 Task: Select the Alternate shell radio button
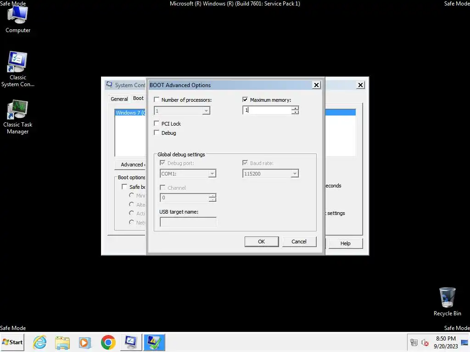tap(131, 204)
